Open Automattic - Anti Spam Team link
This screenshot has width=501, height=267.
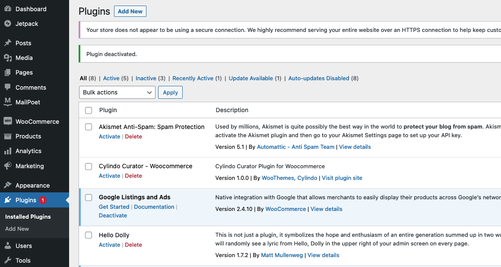(x=295, y=147)
